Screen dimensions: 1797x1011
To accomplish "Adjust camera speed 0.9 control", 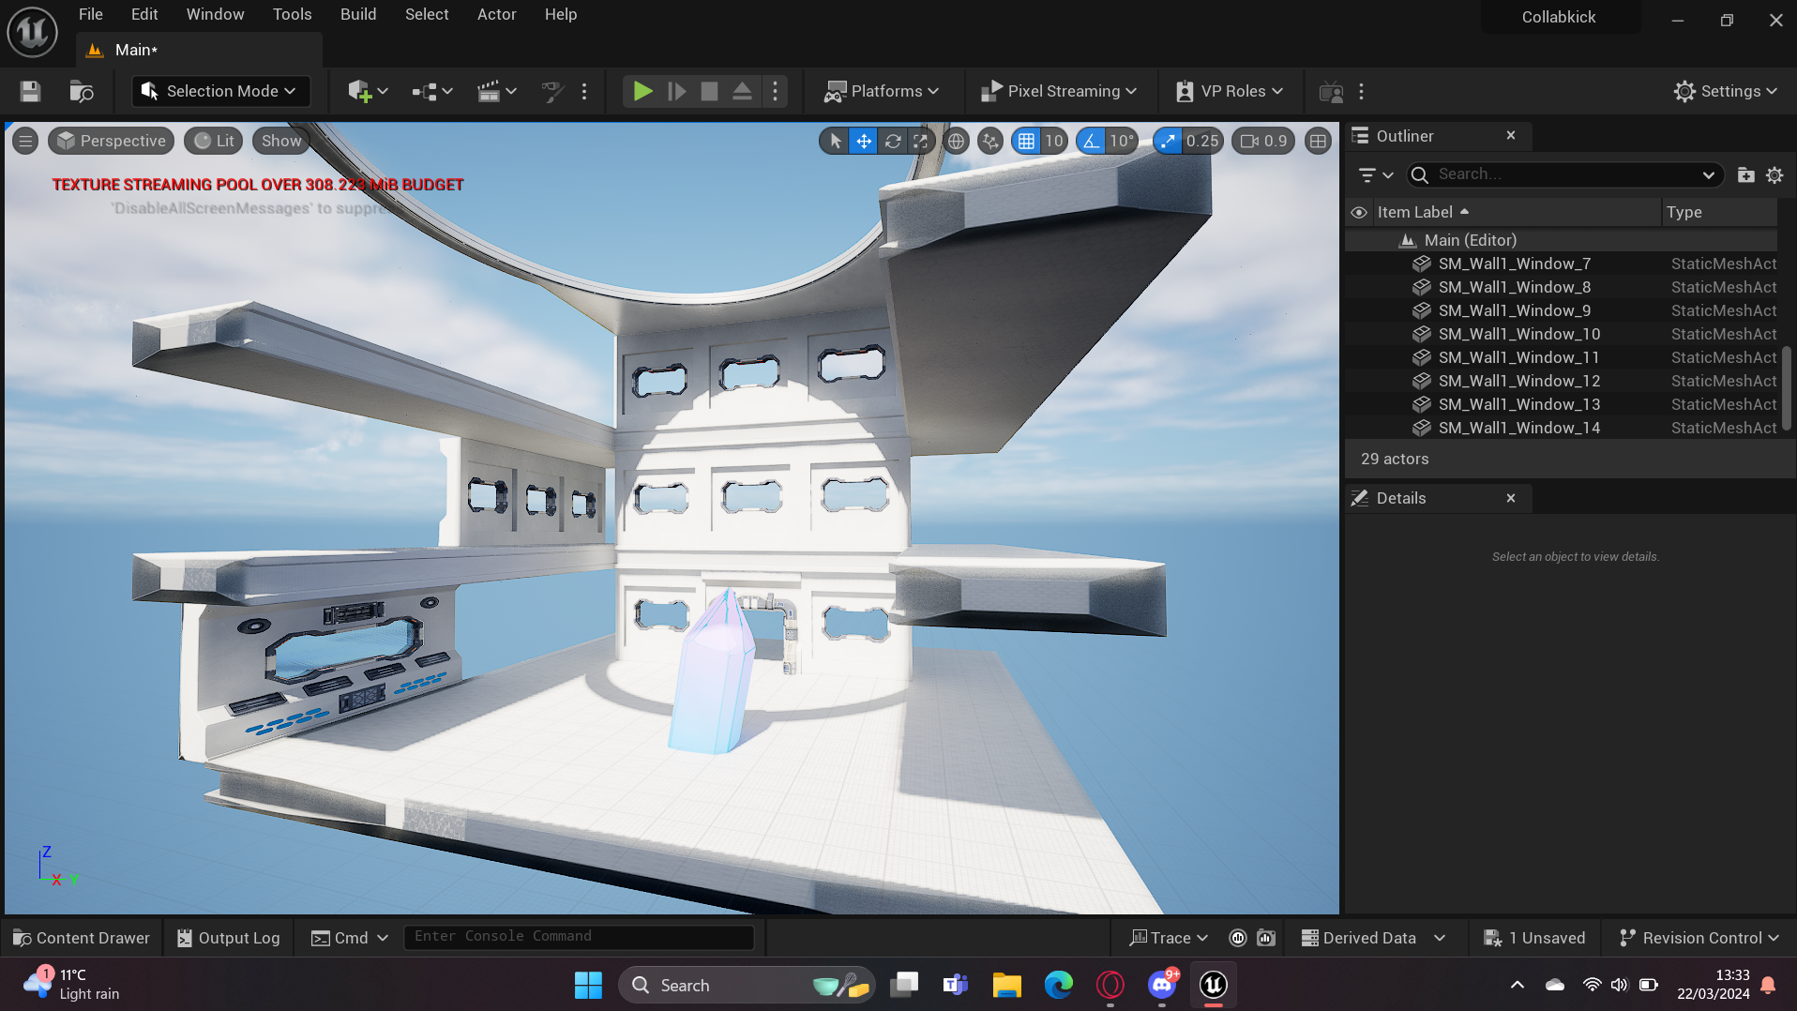I will click(1263, 141).
